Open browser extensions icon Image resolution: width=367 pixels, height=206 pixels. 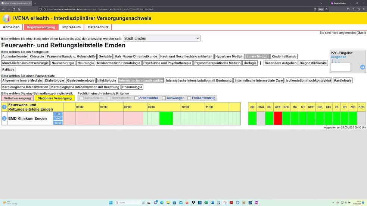358,9
